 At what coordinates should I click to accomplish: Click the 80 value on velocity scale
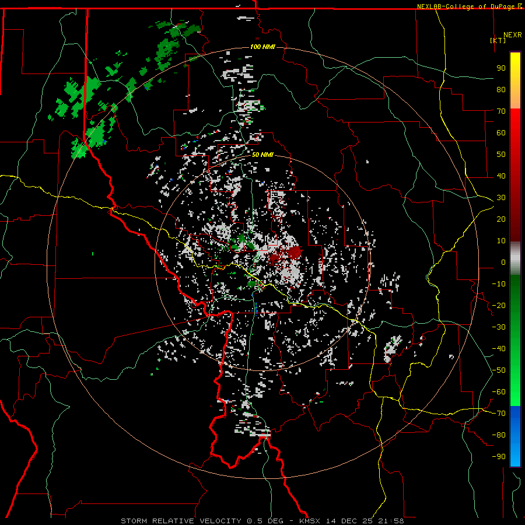501,90
